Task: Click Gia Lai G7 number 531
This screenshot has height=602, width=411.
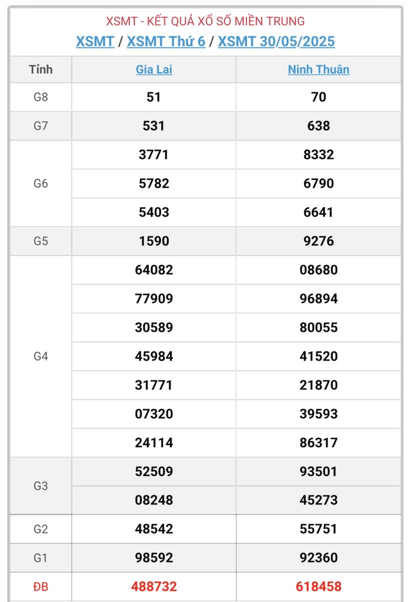Action: 154,126
